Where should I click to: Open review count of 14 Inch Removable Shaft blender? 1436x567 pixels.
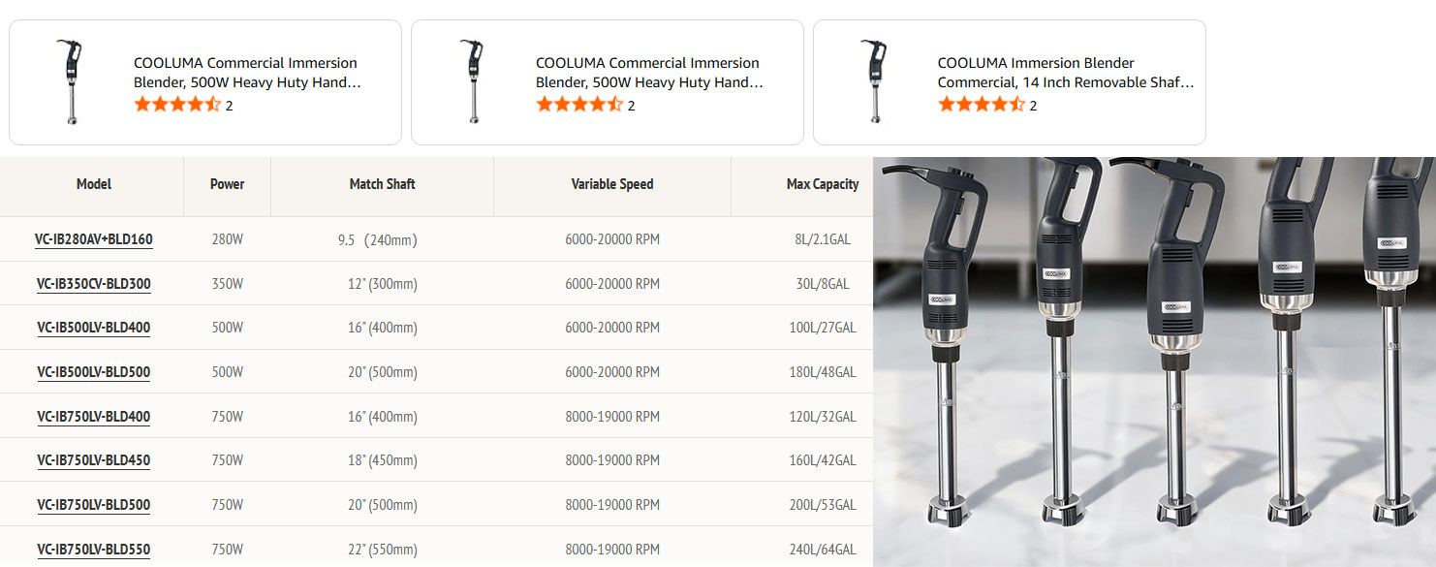point(1033,106)
